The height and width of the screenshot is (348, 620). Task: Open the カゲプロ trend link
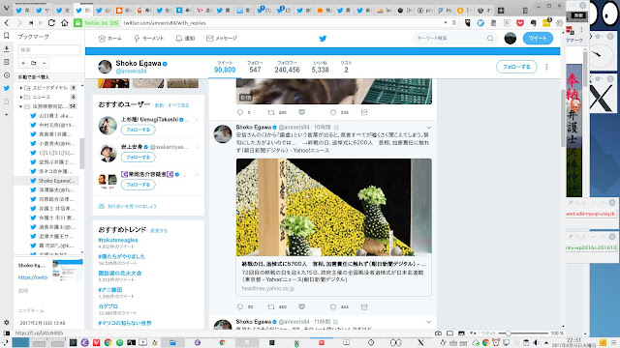108,306
